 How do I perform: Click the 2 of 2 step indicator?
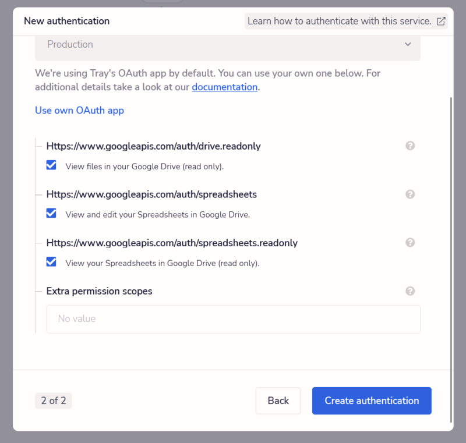coord(54,401)
